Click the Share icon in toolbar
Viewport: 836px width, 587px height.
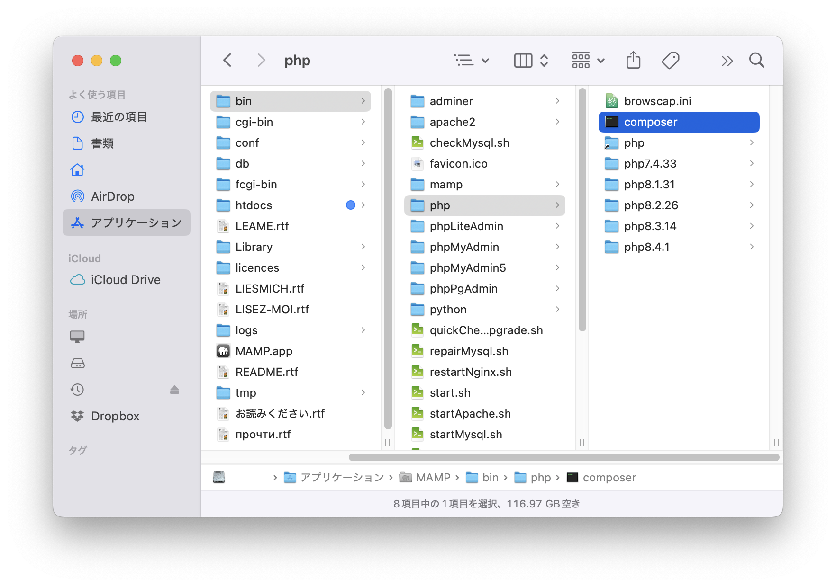(x=633, y=60)
